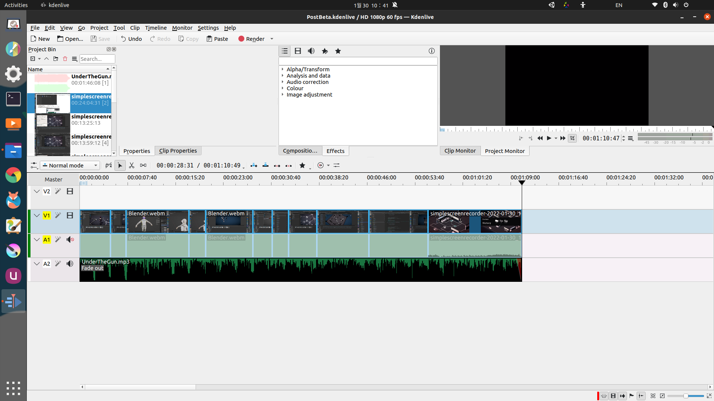Screen dimensions: 714x401
Task: Play the project monitor
Action: click(x=549, y=138)
